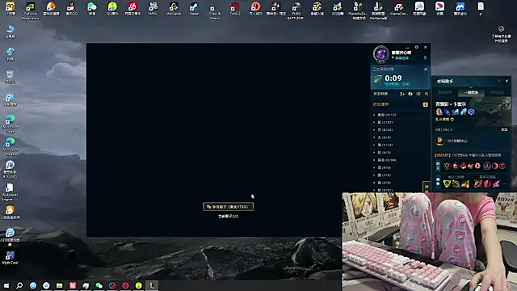Open WeChat from the Windows taskbar
Image resolution: width=517 pixels, height=291 pixels.
99,285
